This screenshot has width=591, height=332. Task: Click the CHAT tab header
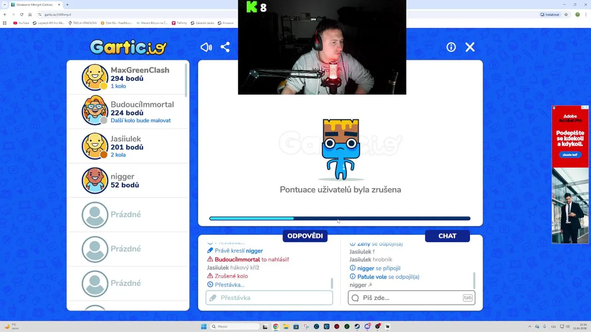447,236
